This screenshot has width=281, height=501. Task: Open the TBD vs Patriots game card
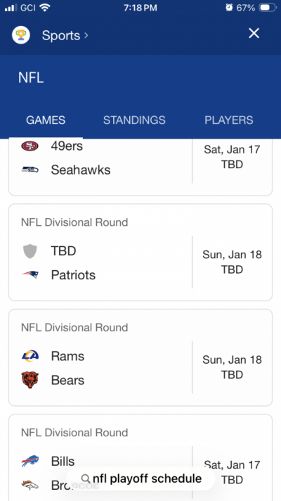[140, 253]
